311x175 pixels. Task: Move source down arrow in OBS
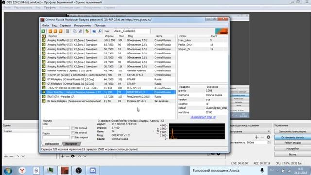pyautogui.click(x=85, y=156)
